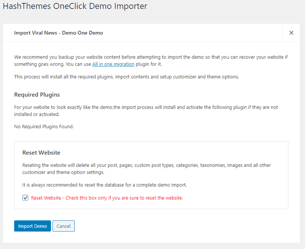This screenshot has width=305, height=249.
Task: Select the Required Plugins heading
Action: point(37,95)
